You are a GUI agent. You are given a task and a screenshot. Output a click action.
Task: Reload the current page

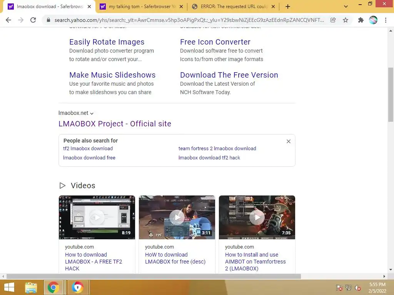point(33,20)
